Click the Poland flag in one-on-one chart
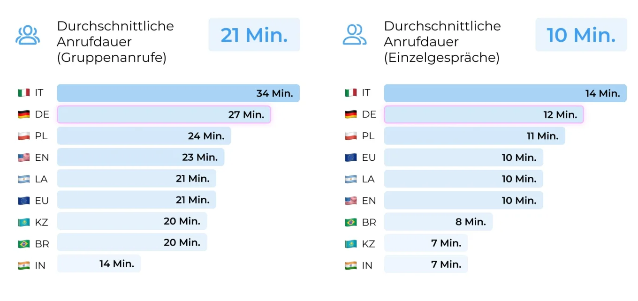This screenshot has height=301, width=638. coord(351,136)
